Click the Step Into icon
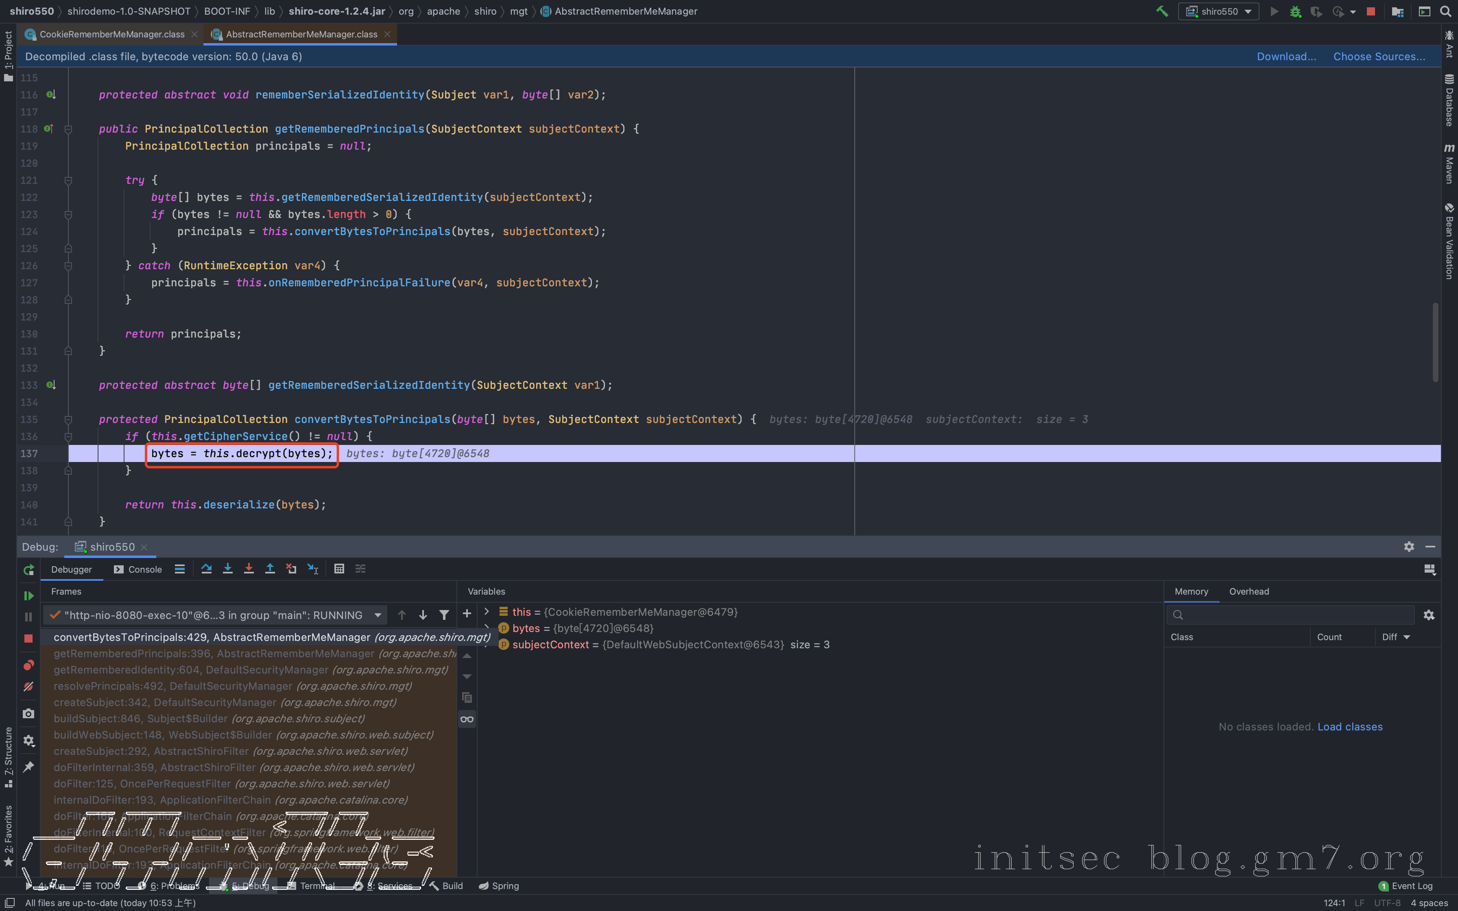The height and width of the screenshot is (911, 1458). point(228,569)
